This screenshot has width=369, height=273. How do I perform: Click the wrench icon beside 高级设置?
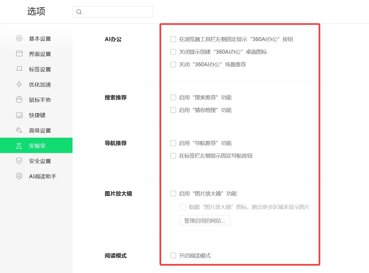point(19,130)
